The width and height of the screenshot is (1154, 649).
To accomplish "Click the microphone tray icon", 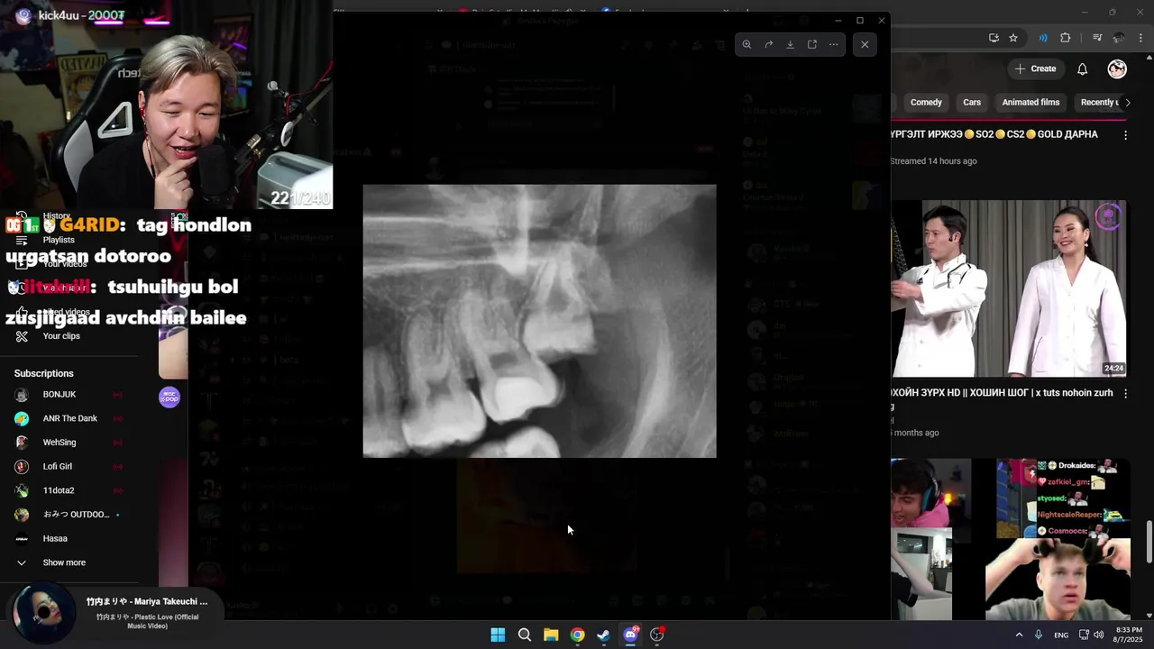I will 1040,635.
